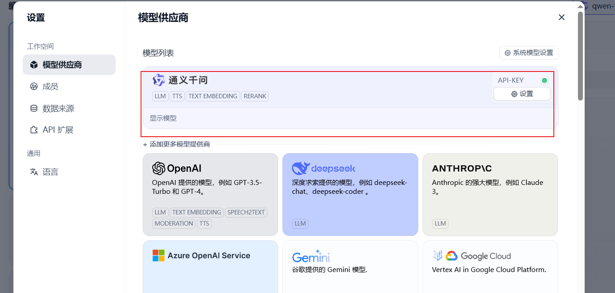Click the green API-KEY status indicator
Screen dimensions: 615x293
pyautogui.click(x=544, y=80)
